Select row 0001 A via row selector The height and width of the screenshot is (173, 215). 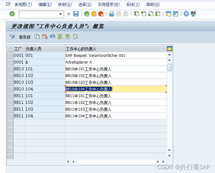point(10,62)
